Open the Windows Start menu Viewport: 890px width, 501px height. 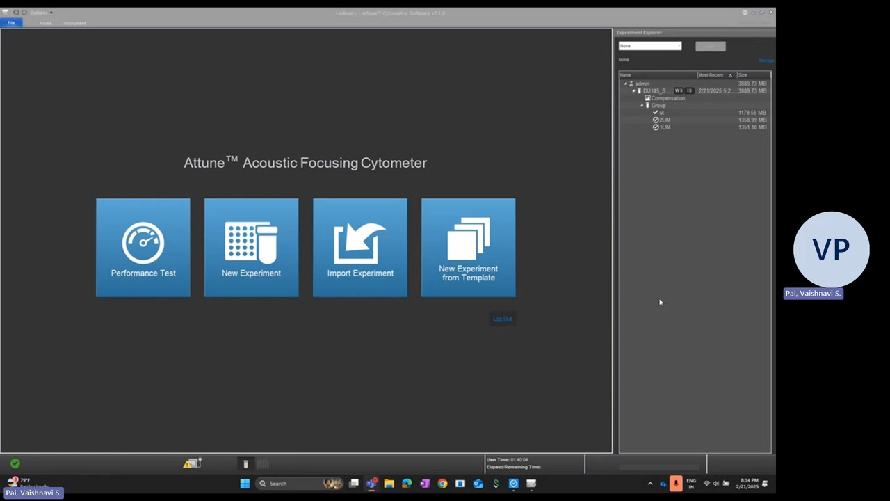point(245,484)
